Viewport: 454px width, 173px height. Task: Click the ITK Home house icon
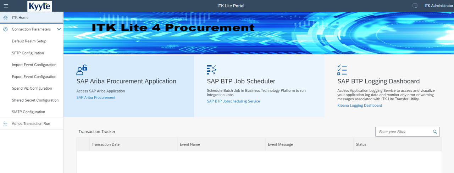click(5, 18)
